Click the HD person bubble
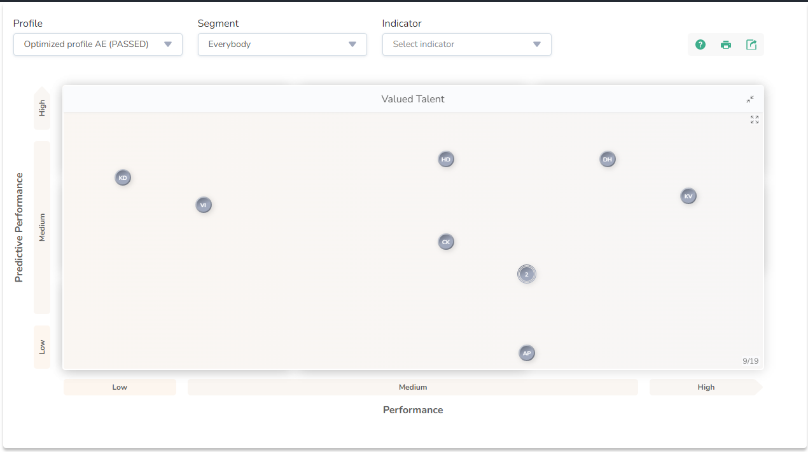 coord(446,160)
